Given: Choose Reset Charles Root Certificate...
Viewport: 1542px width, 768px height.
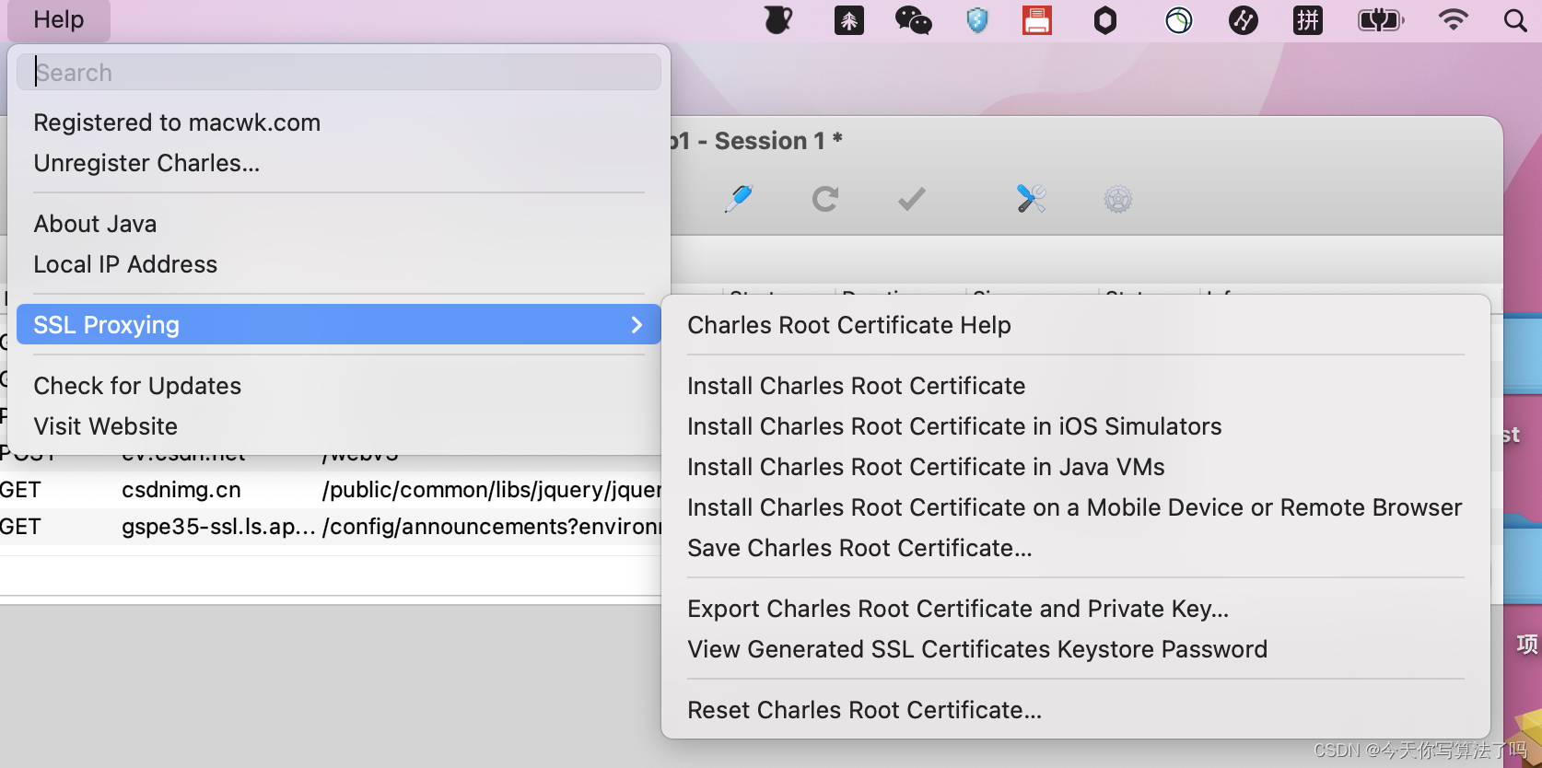Looking at the screenshot, I should pyautogui.click(x=1076, y=710).
